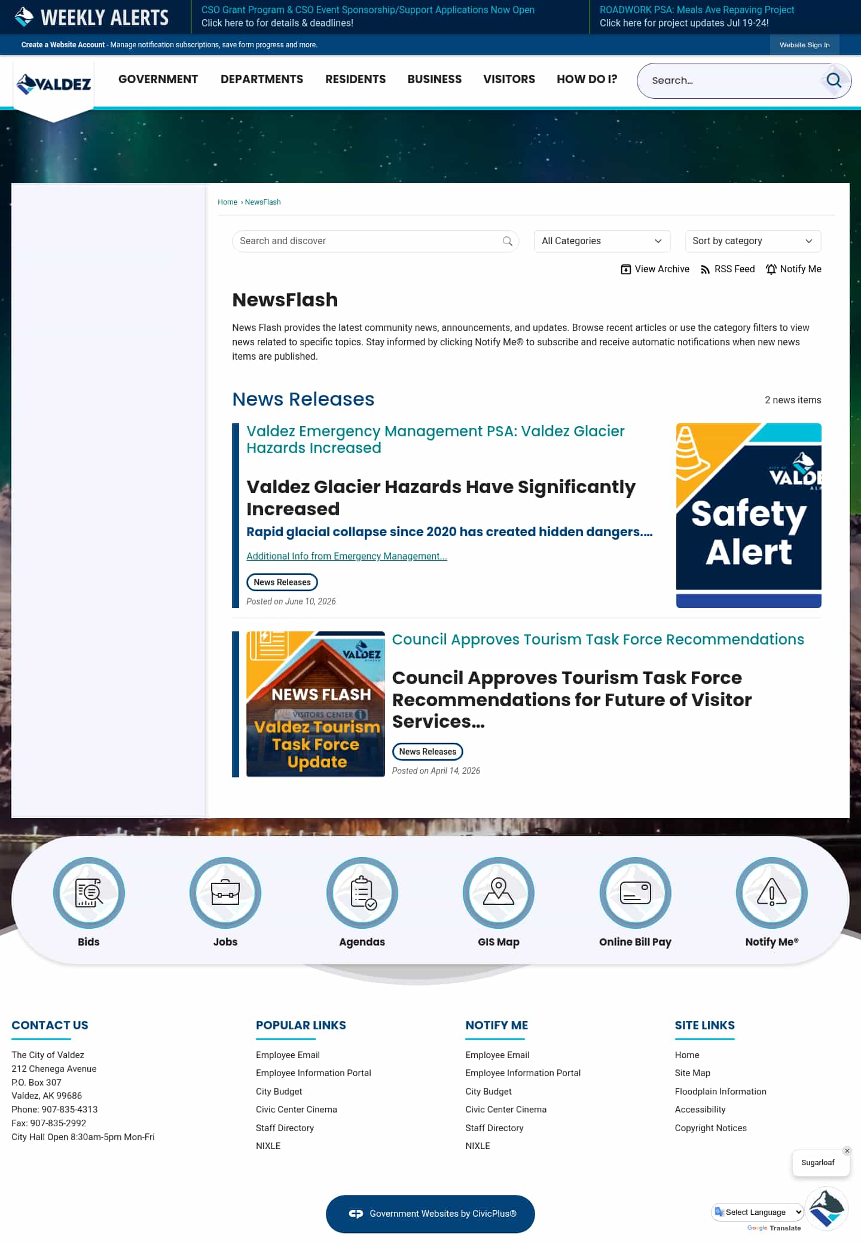Image resolution: width=861 pixels, height=1243 pixels.
Task: Click Create a Website Account link
Action: coord(63,45)
